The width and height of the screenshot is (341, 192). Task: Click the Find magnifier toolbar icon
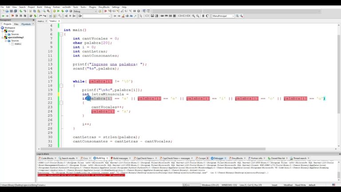44,11
